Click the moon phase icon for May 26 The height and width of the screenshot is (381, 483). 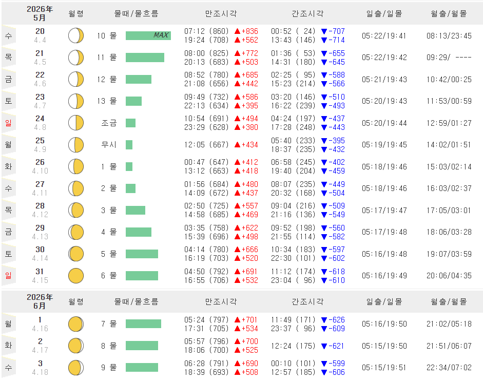pos(76,166)
